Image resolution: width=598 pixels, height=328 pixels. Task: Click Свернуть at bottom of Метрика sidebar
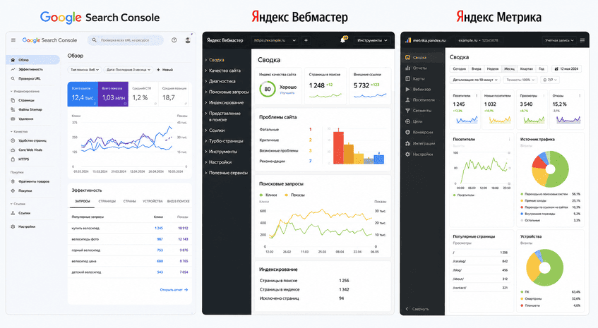pos(417,309)
